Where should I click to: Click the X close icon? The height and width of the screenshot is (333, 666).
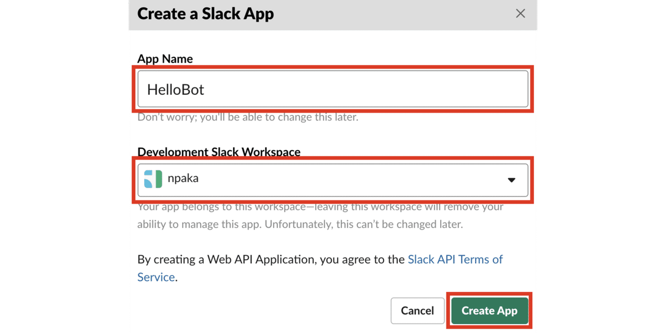pos(520,13)
